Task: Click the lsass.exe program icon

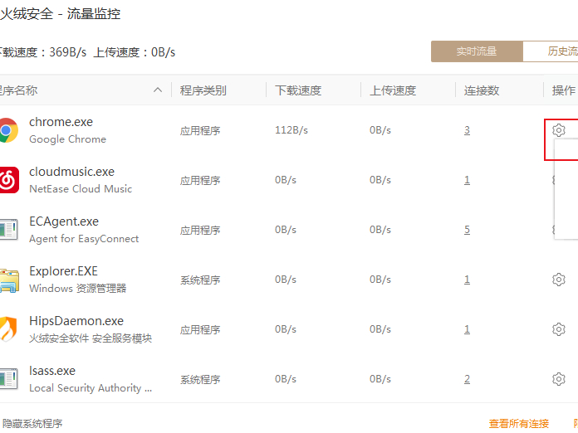Action: [x=8, y=379]
